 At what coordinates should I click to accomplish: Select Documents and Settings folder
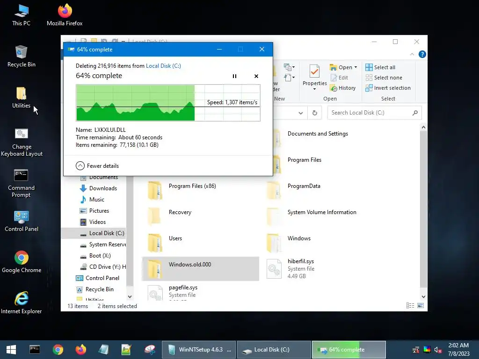click(x=318, y=134)
